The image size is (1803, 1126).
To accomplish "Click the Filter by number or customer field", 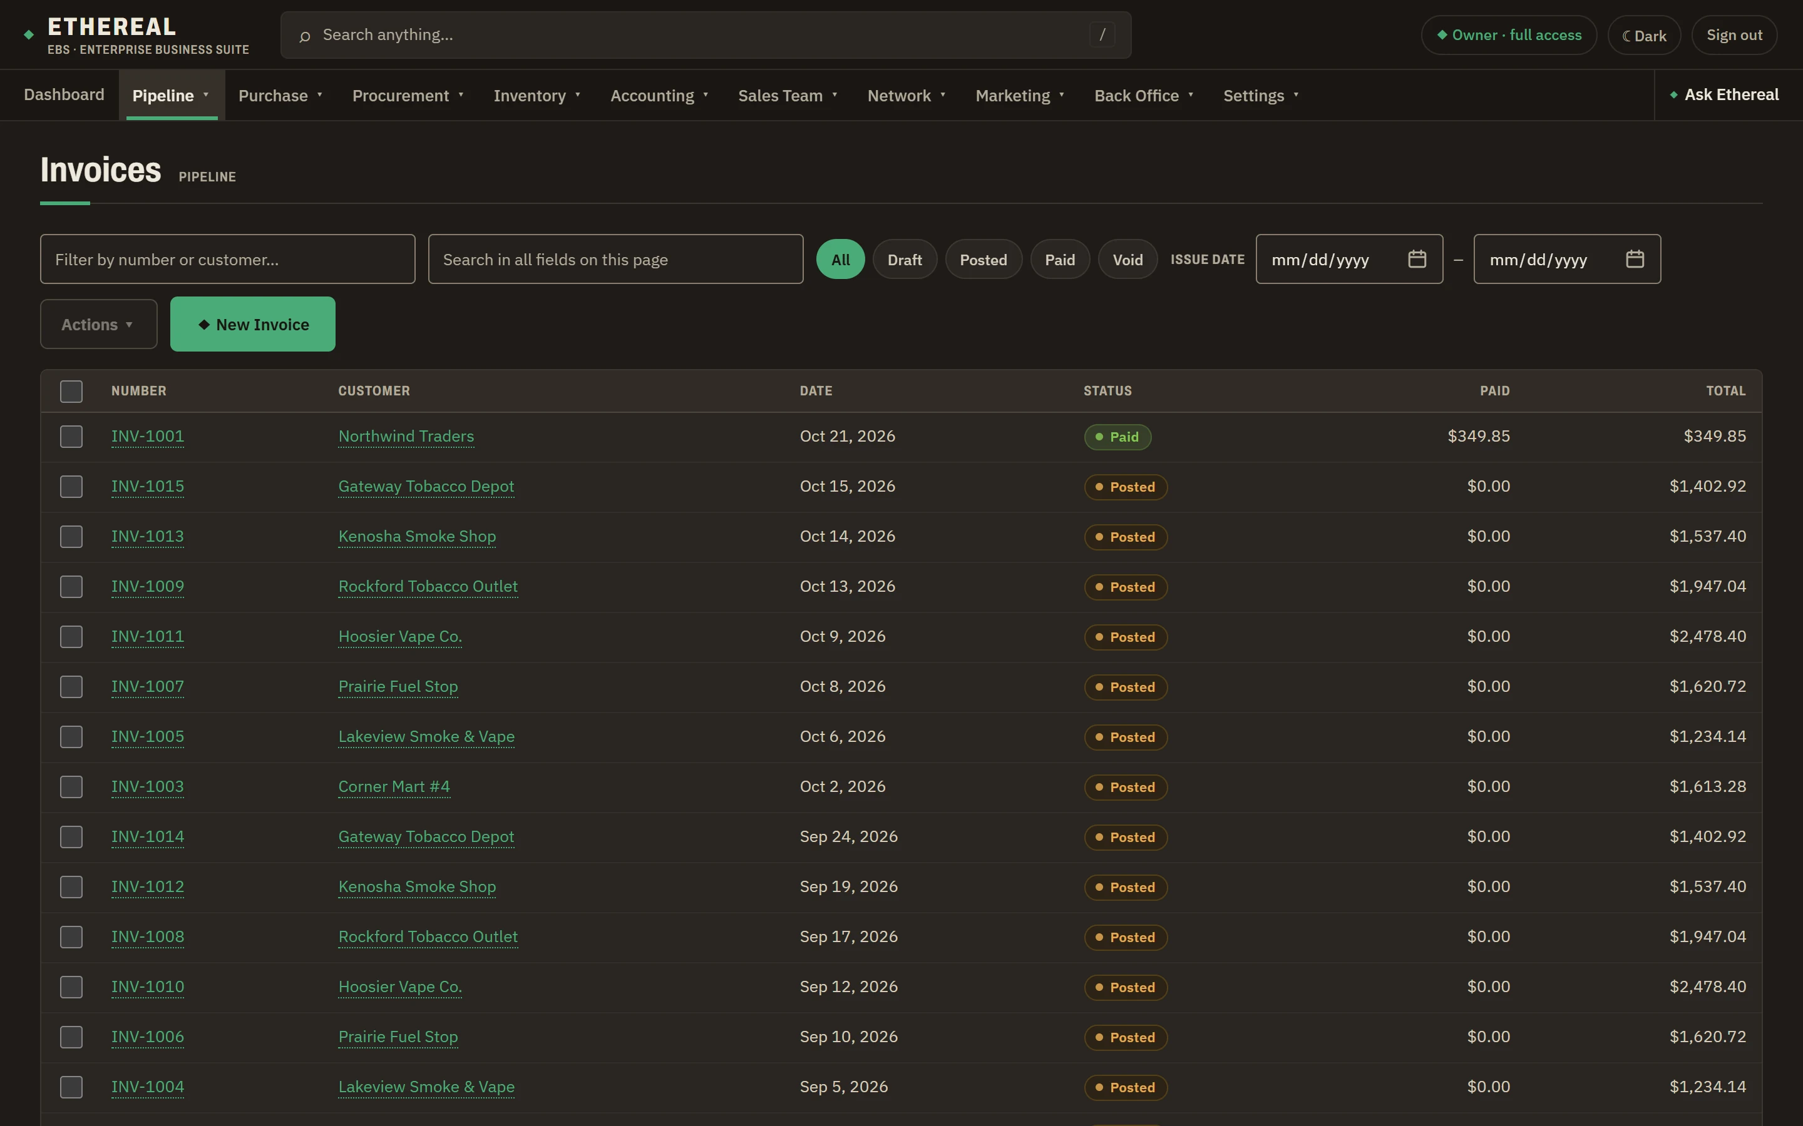I will [227, 259].
